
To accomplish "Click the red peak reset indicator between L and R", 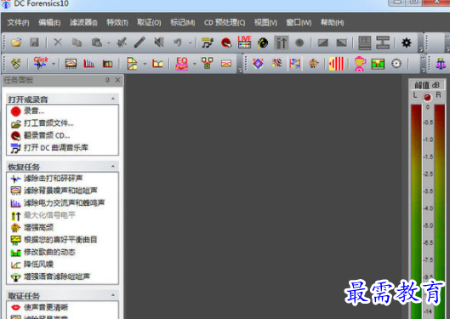I will (x=427, y=97).
